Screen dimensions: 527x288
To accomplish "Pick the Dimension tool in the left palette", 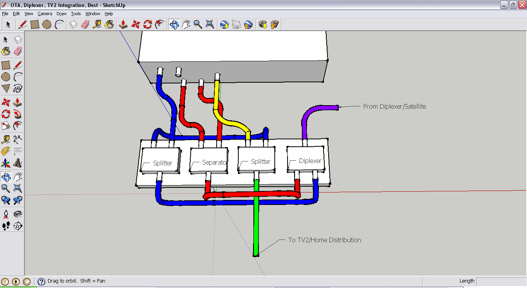I will tap(18, 139).
